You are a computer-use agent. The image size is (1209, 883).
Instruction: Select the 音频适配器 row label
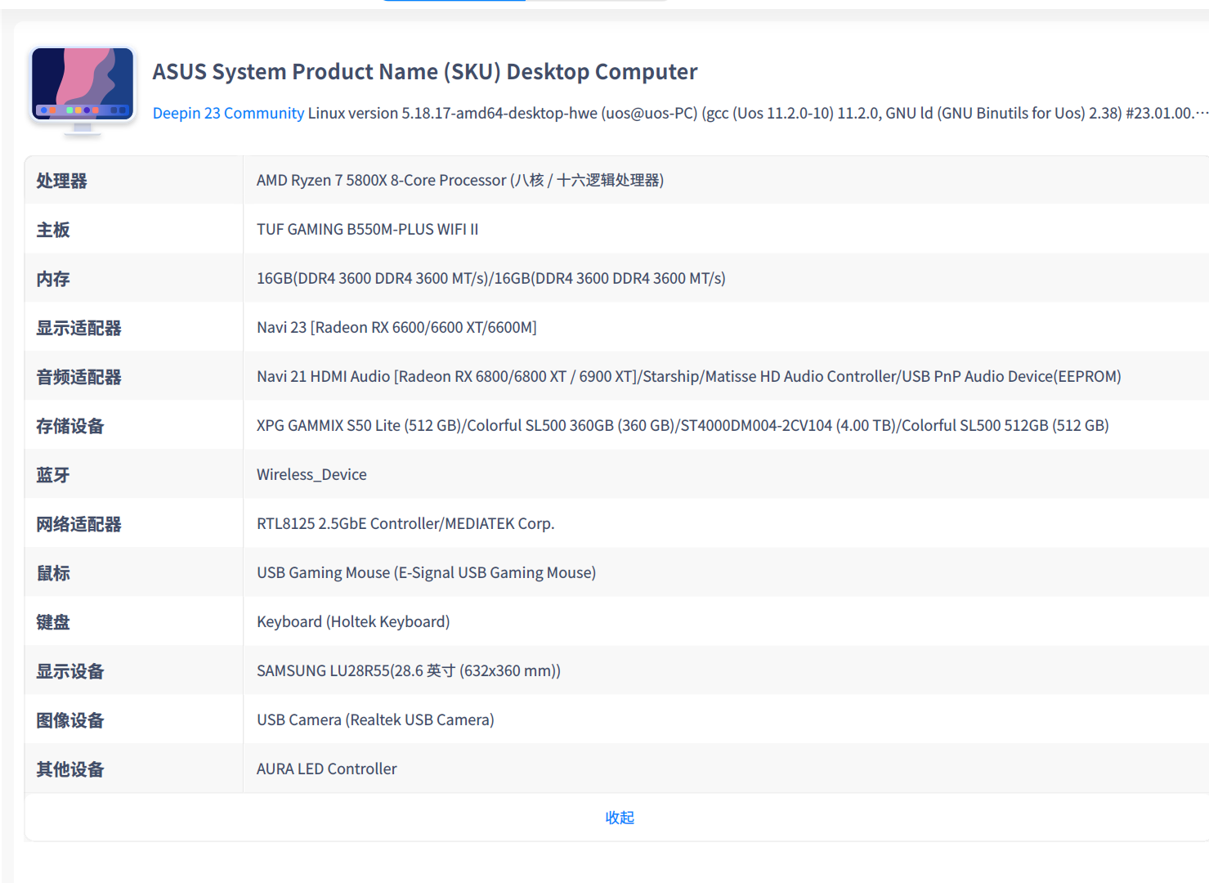[x=78, y=377]
